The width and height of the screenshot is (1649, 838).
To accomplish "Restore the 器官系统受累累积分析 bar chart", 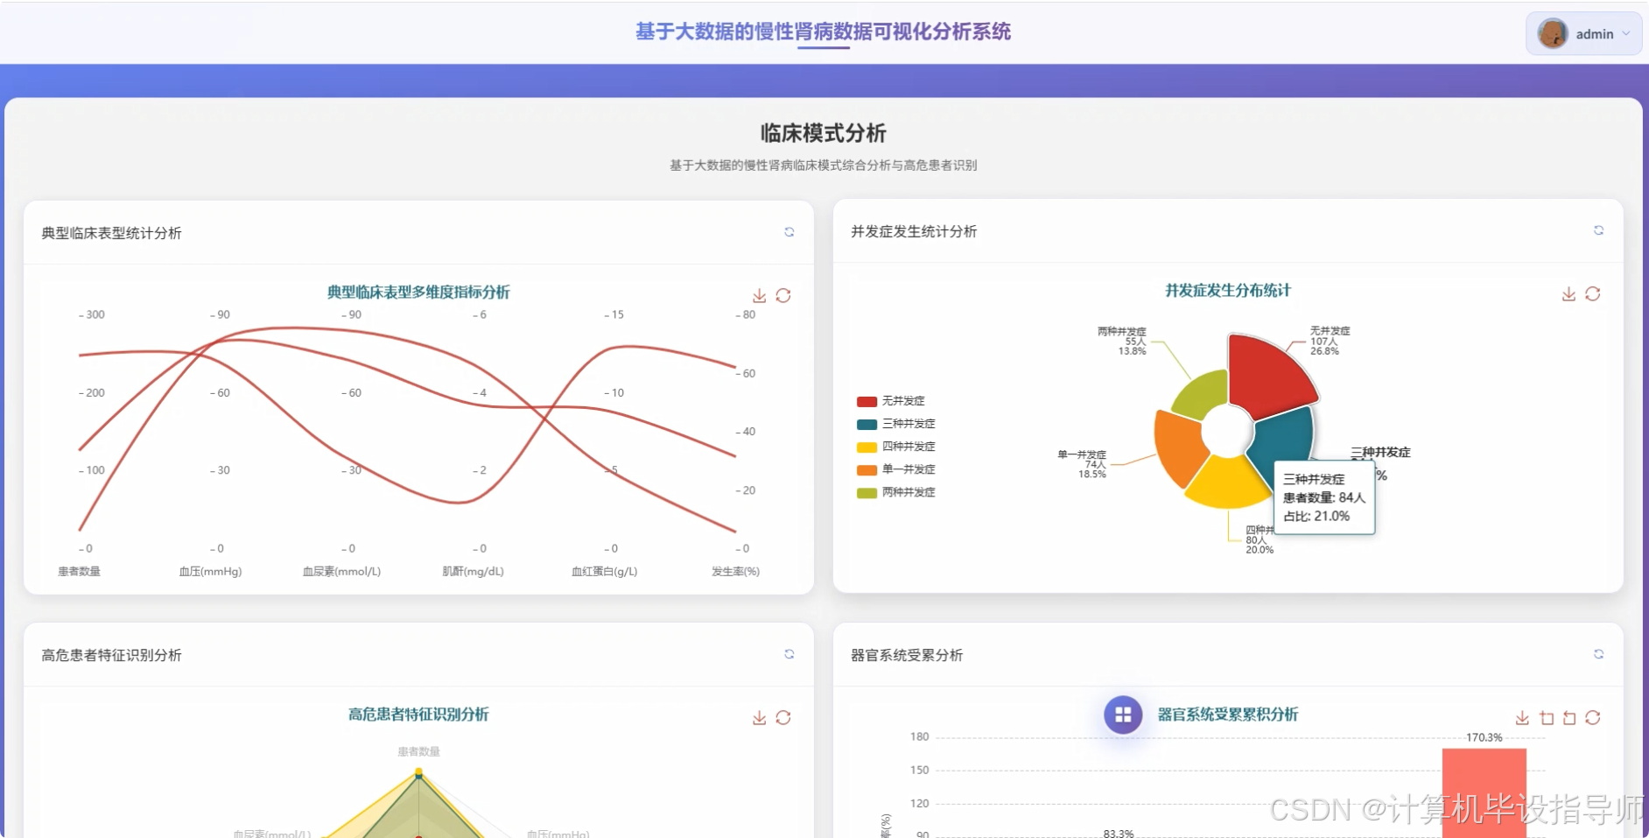I will [1593, 718].
